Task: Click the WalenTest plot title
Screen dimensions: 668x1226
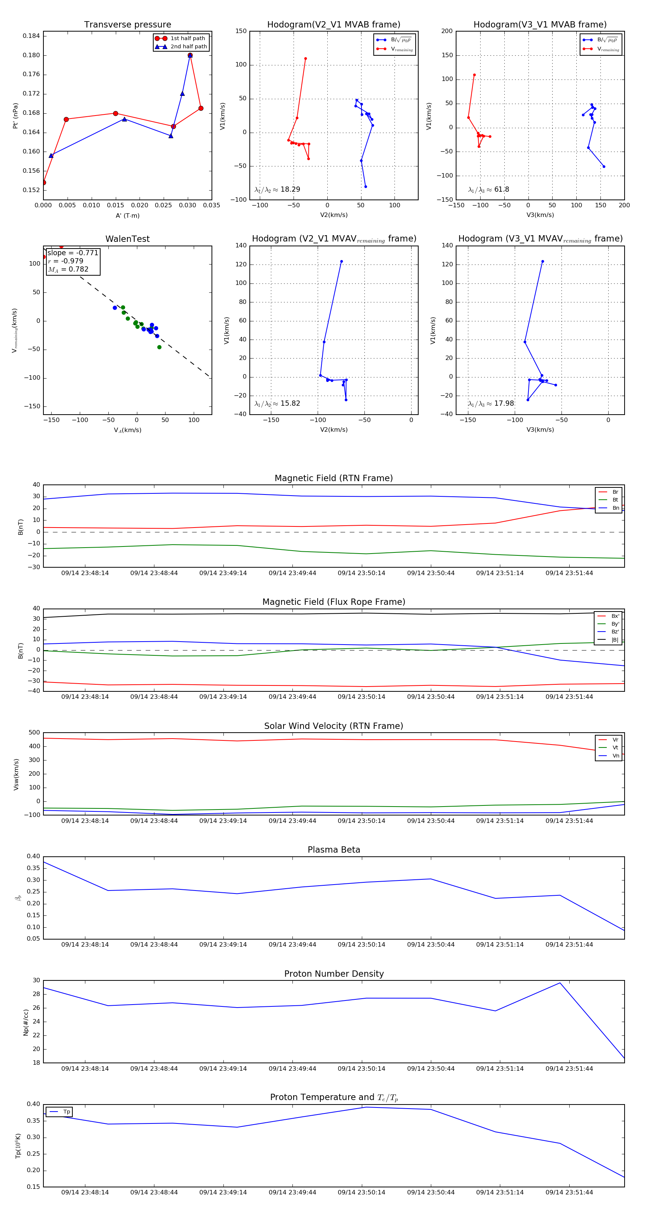Action: tap(127, 239)
